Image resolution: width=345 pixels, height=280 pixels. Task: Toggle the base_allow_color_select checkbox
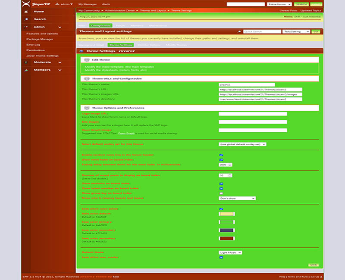click(x=221, y=209)
